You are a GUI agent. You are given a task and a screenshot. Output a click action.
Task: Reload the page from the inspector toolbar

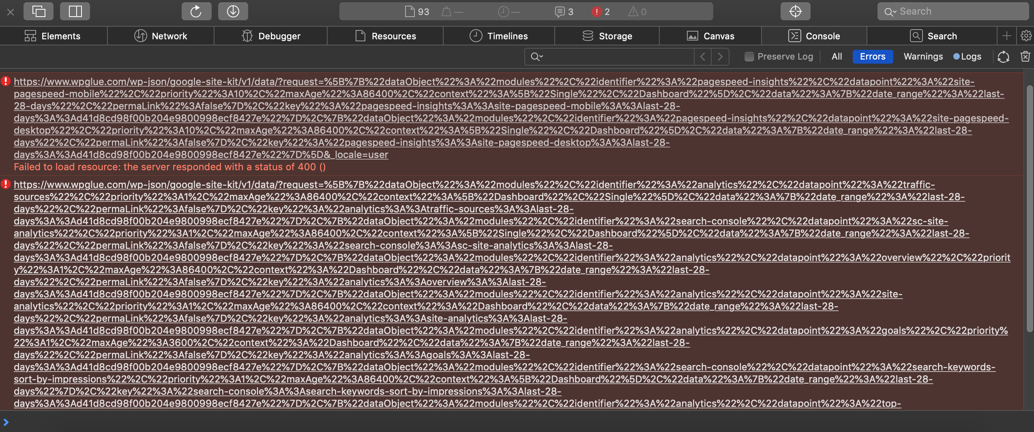coord(196,11)
